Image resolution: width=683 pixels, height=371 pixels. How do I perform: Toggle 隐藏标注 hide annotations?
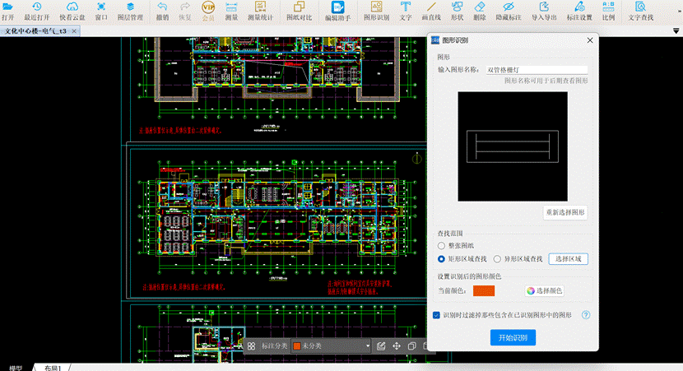tap(509, 11)
